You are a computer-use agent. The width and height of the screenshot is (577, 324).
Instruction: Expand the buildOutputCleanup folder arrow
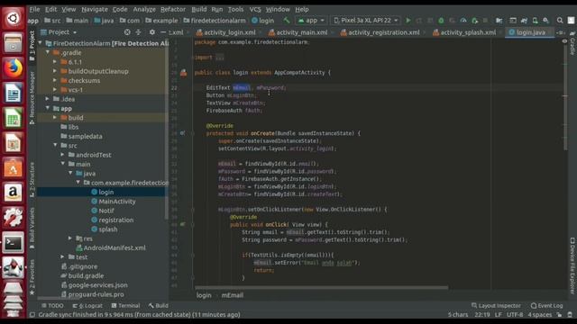[55, 71]
